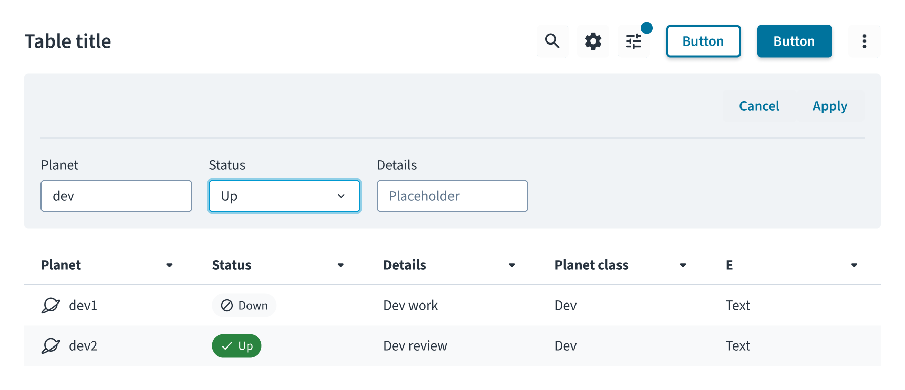Screen dimensions: 905x390
Task: Click the Down status badge for dev1
Action: 244,306
